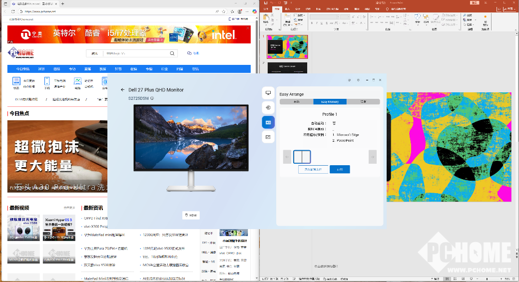
Task: Switch to first Easy Arrange layout tab
Action: [x=297, y=102]
